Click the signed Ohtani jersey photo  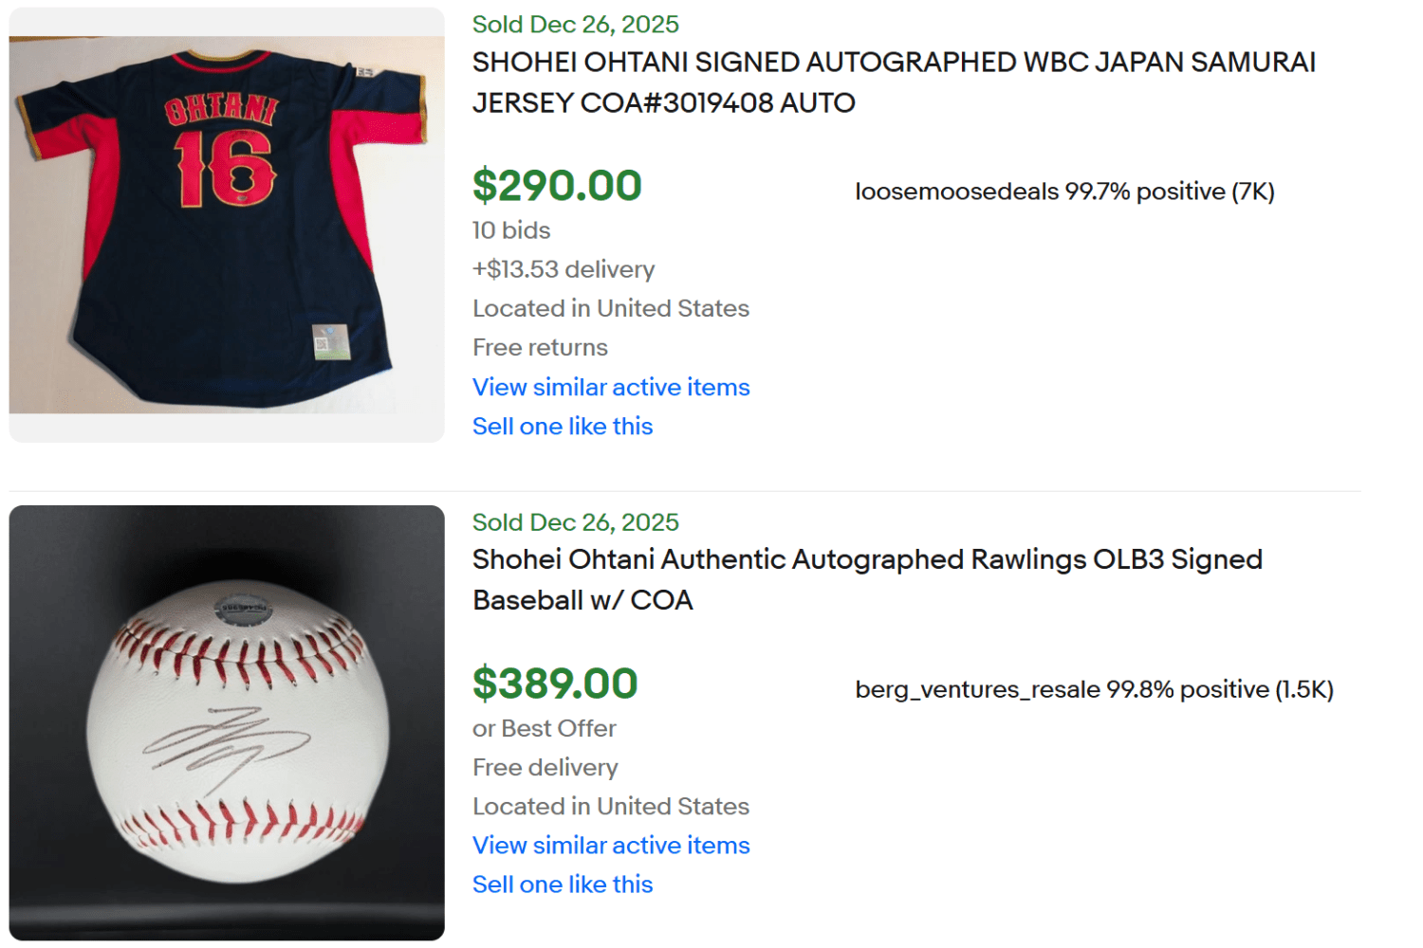pos(225,225)
